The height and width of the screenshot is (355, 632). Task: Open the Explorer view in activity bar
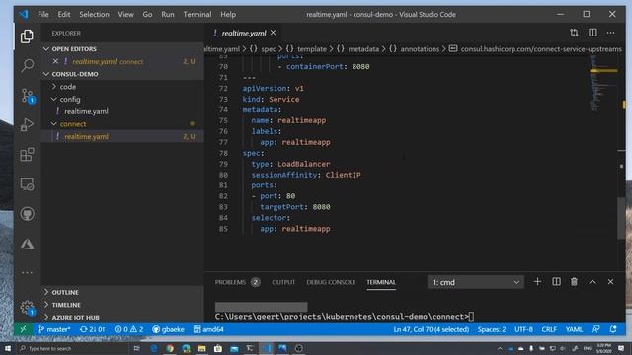coord(27,36)
